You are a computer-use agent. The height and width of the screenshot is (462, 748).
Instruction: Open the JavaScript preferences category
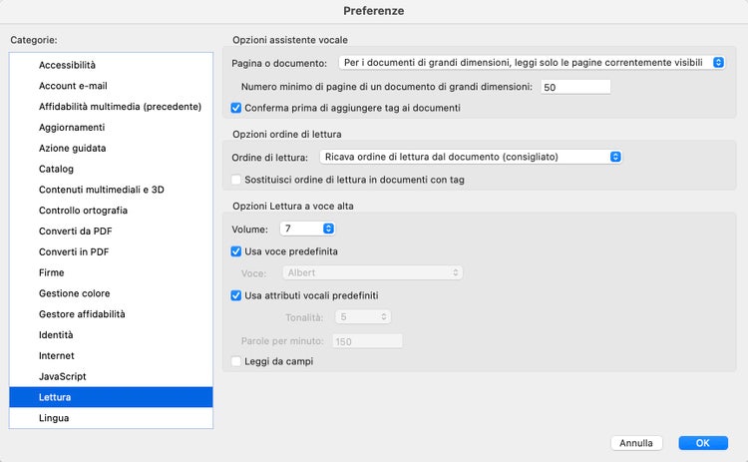[x=63, y=376]
